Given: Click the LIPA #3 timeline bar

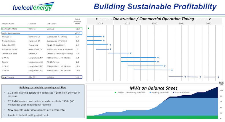Looking at the screenshot, I should [152, 70].
